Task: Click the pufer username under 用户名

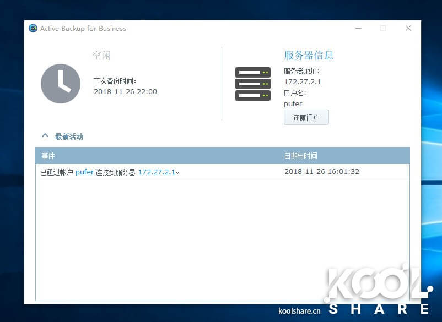Action: pyautogui.click(x=293, y=103)
